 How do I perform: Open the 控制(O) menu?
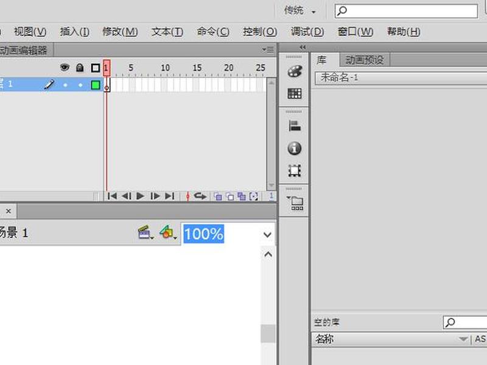(x=260, y=32)
